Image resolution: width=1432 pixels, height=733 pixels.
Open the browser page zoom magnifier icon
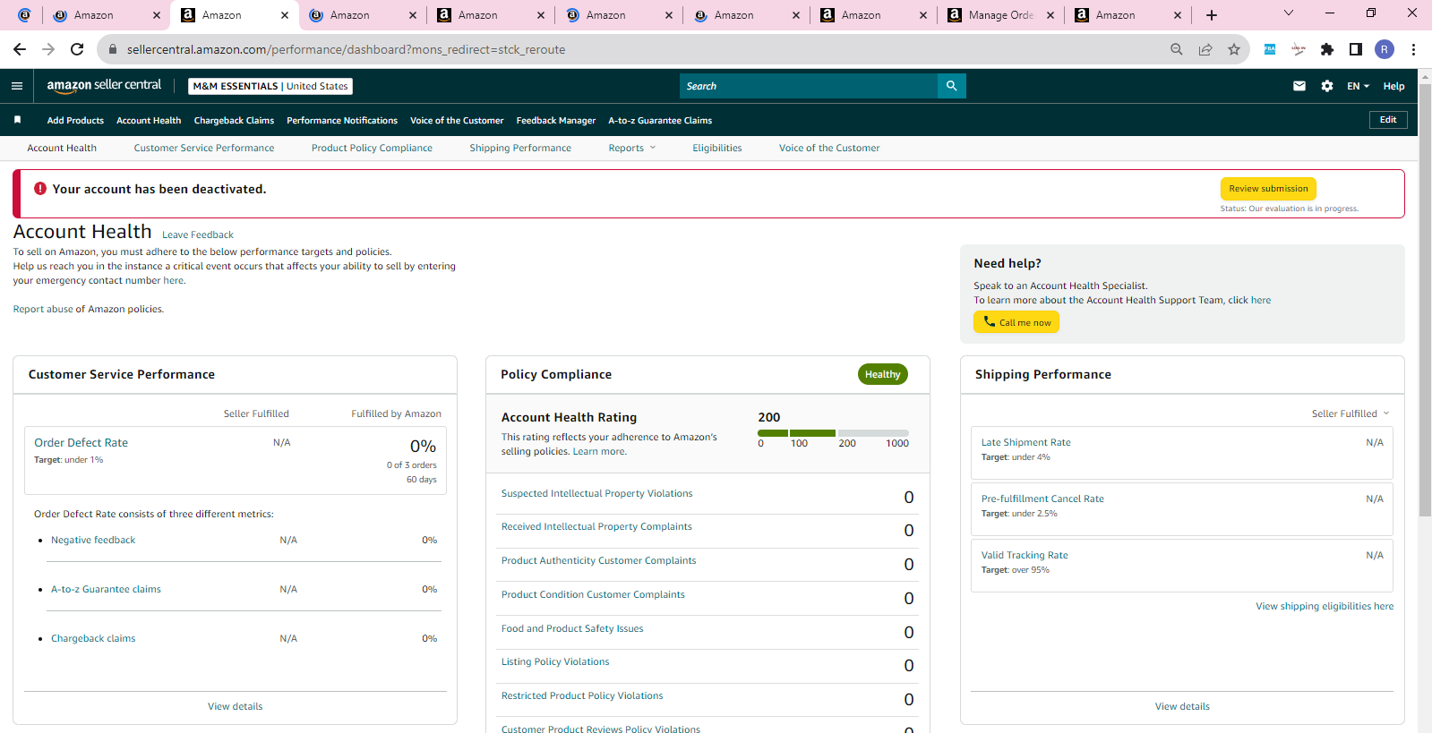pos(1177,49)
